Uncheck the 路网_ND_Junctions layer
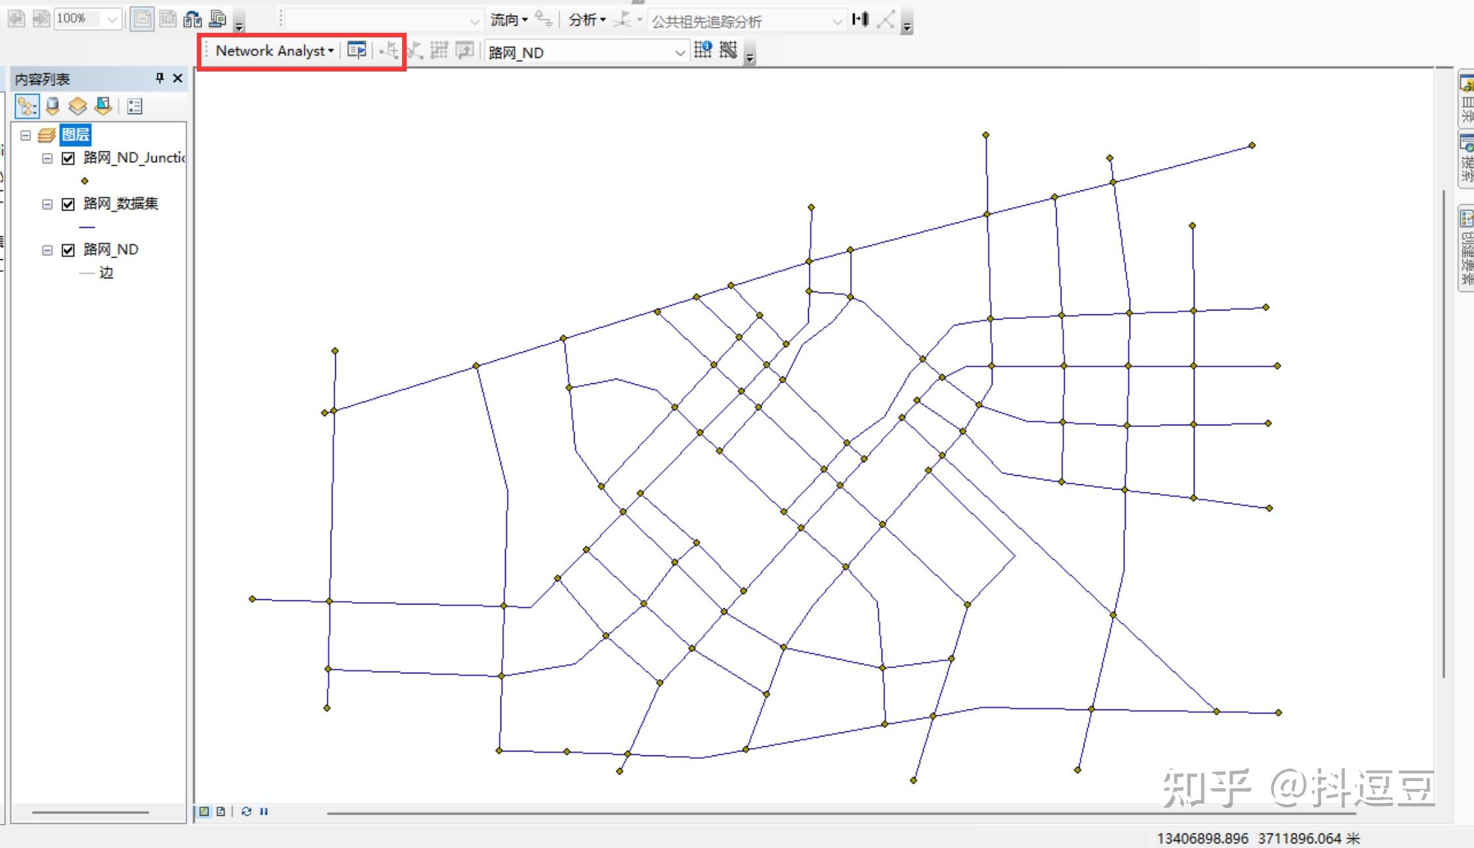The height and width of the screenshot is (848, 1474). click(68, 158)
